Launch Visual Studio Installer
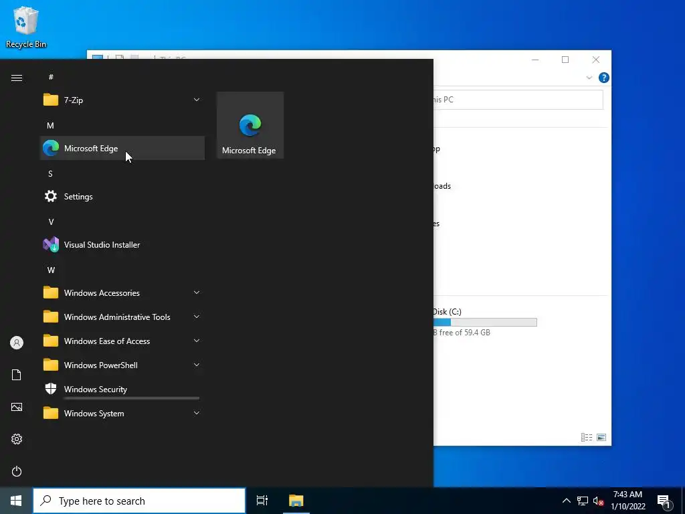This screenshot has width=685, height=514. pos(122,245)
